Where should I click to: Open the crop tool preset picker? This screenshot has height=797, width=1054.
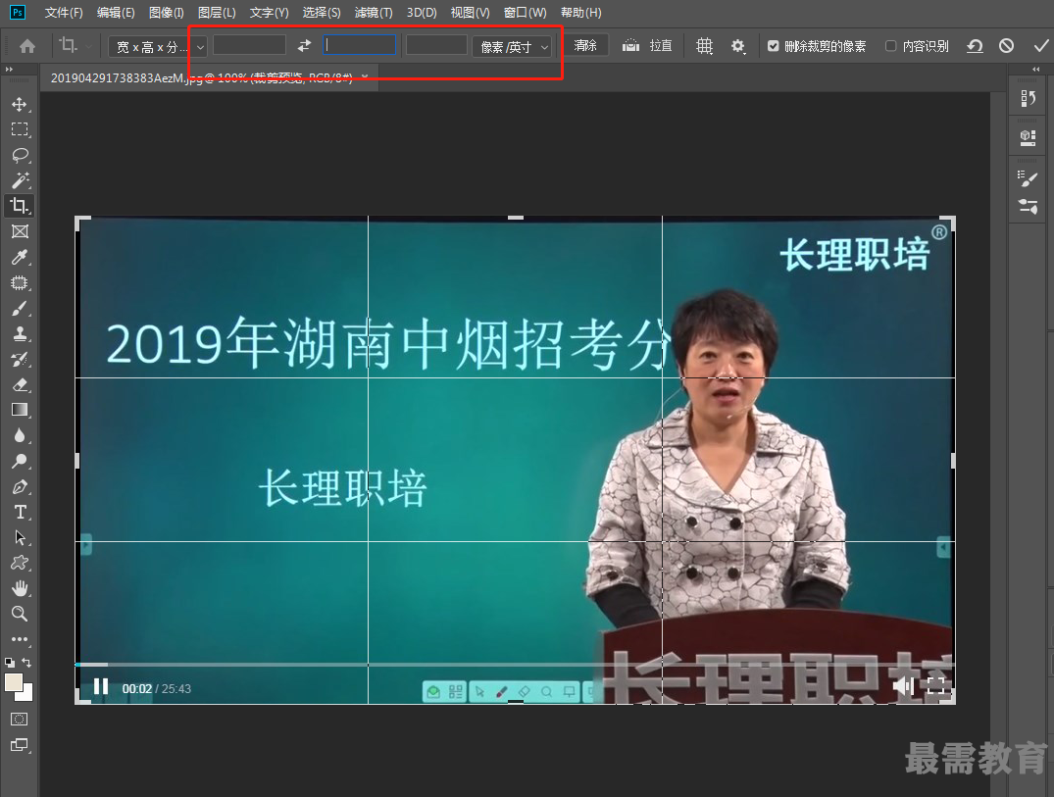point(75,46)
